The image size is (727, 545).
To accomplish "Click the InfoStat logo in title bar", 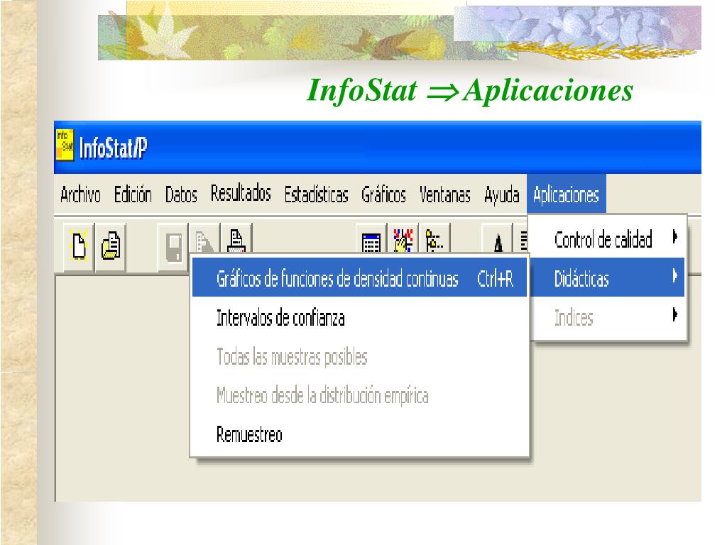I will pyautogui.click(x=65, y=145).
